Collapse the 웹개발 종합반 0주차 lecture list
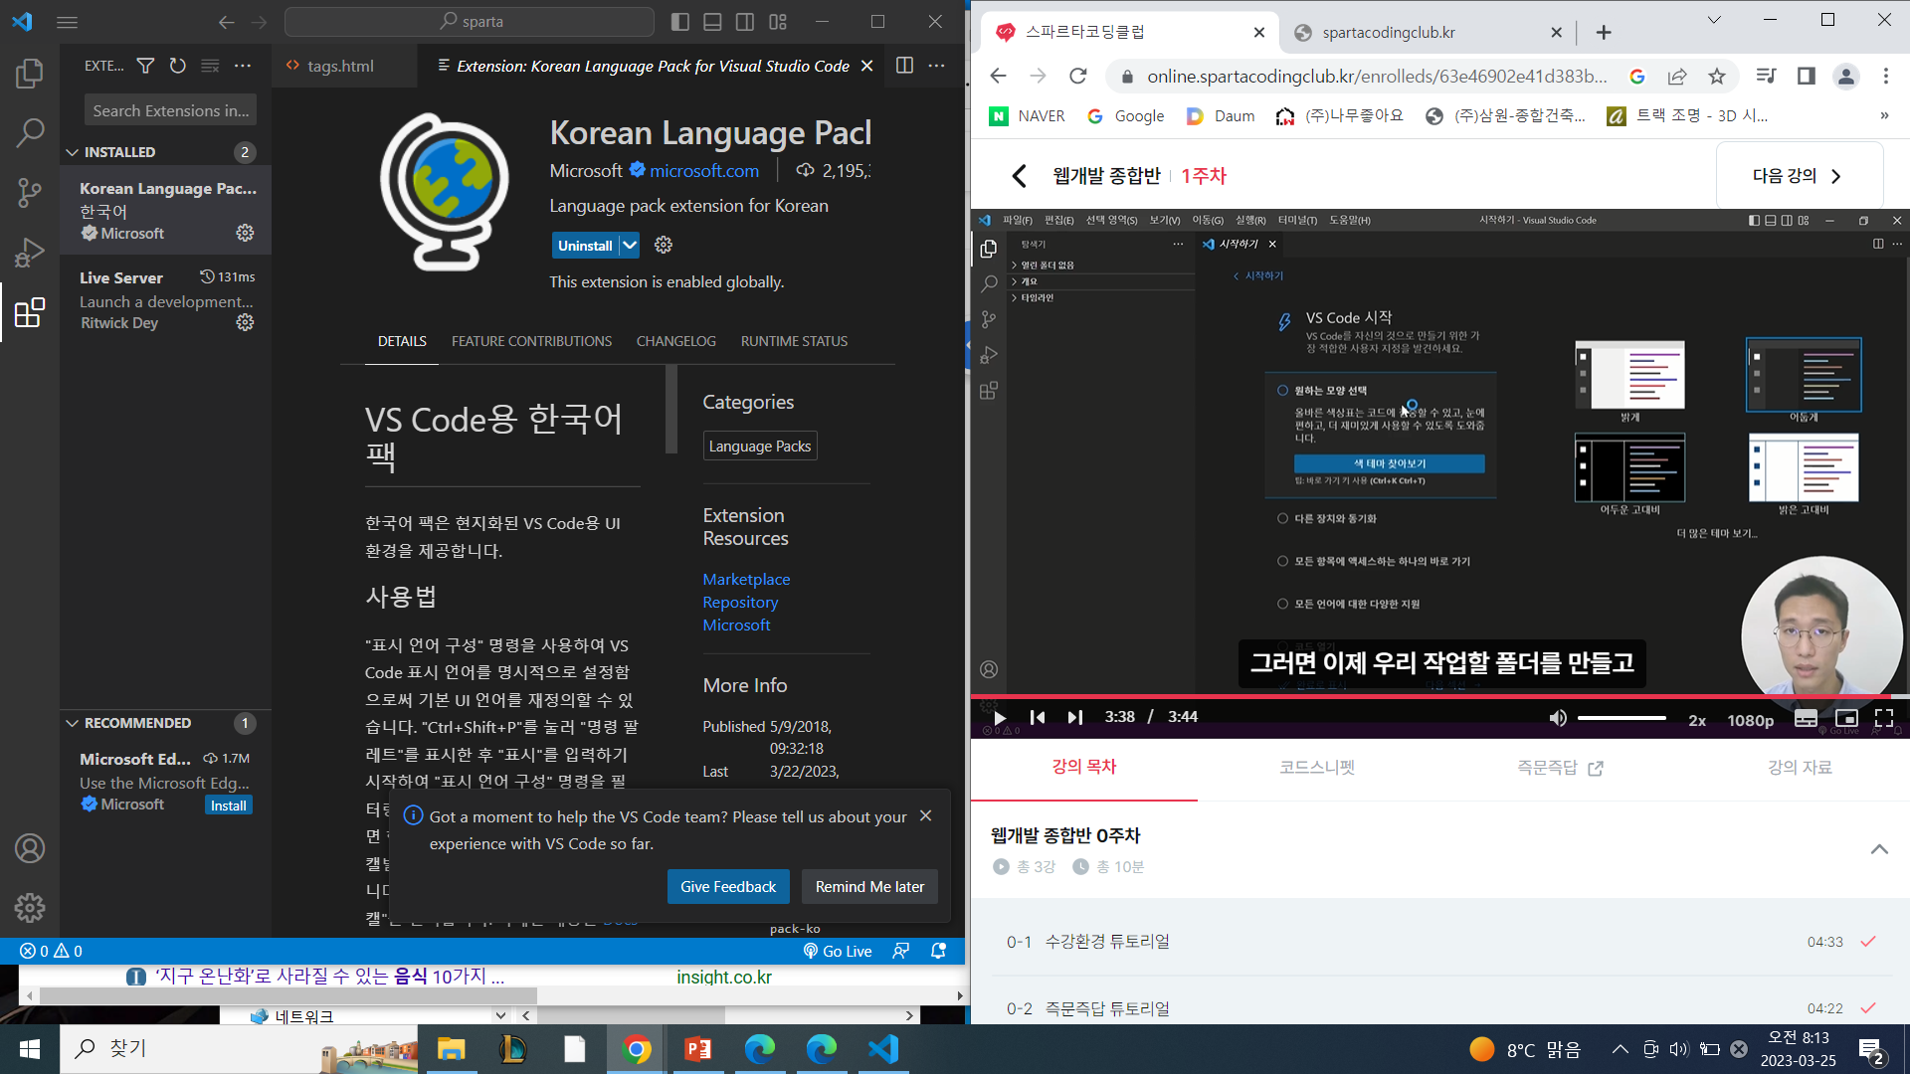The width and height of the screenshot is (1910, 1074). (1879, 849)
